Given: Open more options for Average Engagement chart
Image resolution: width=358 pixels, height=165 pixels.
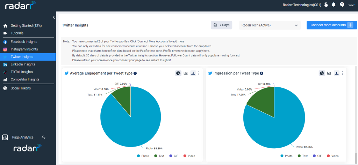Looking at the screenshot, I should (199, 73).
